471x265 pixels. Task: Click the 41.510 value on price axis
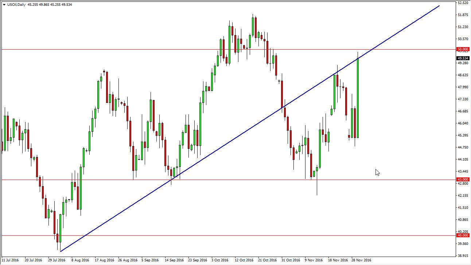(463, 208)
